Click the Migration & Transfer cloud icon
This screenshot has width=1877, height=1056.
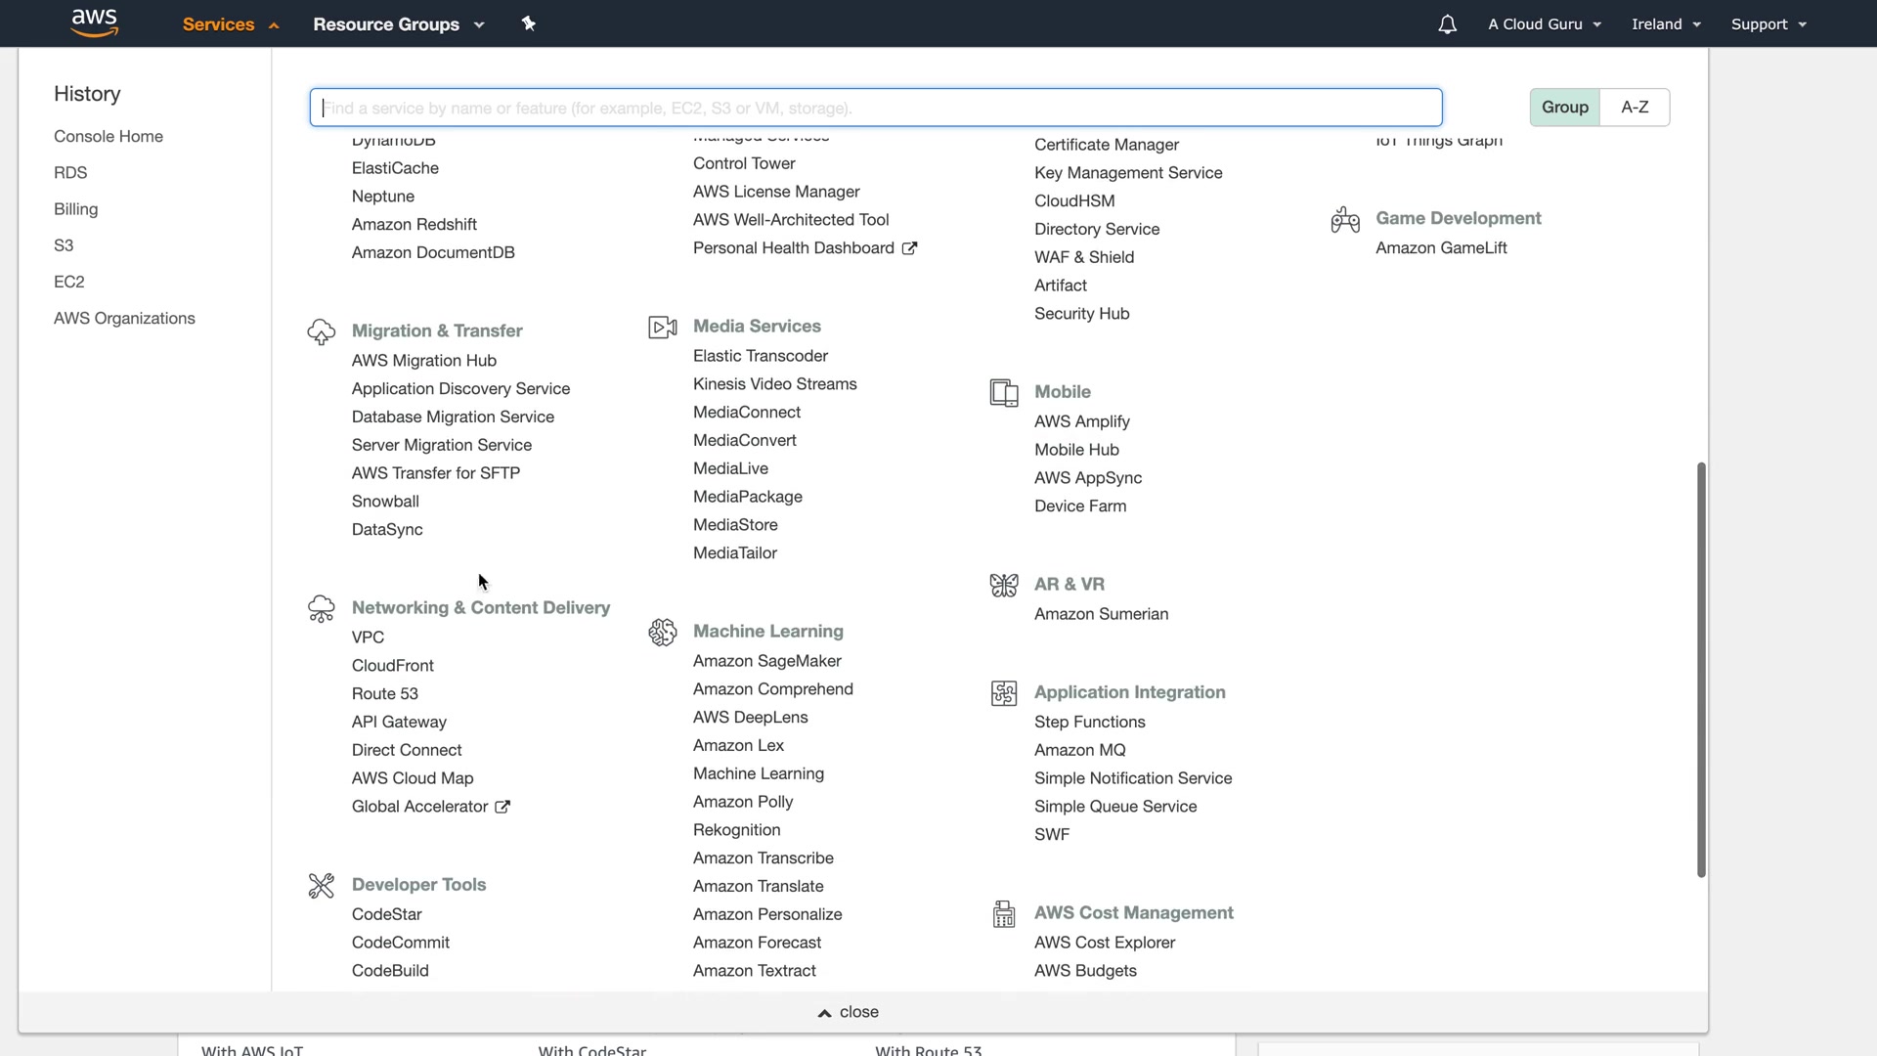coord(321,332)
